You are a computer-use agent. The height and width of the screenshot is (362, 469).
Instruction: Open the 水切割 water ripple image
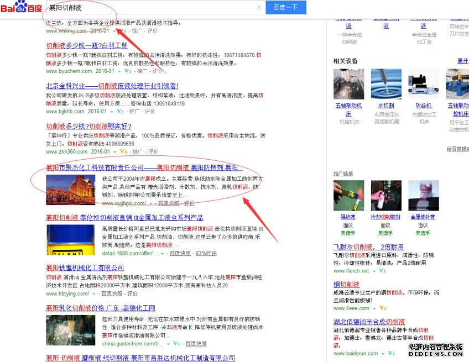click(386, 84)
